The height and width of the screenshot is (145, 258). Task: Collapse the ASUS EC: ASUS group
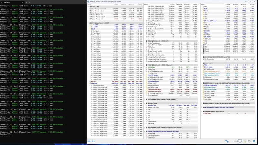click(x=202, y=63)
